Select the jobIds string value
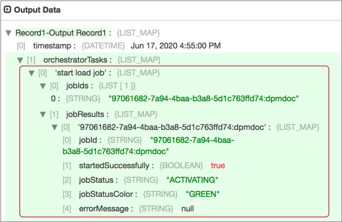This screenshot has height=222, width=342. (x=203, y=99)
